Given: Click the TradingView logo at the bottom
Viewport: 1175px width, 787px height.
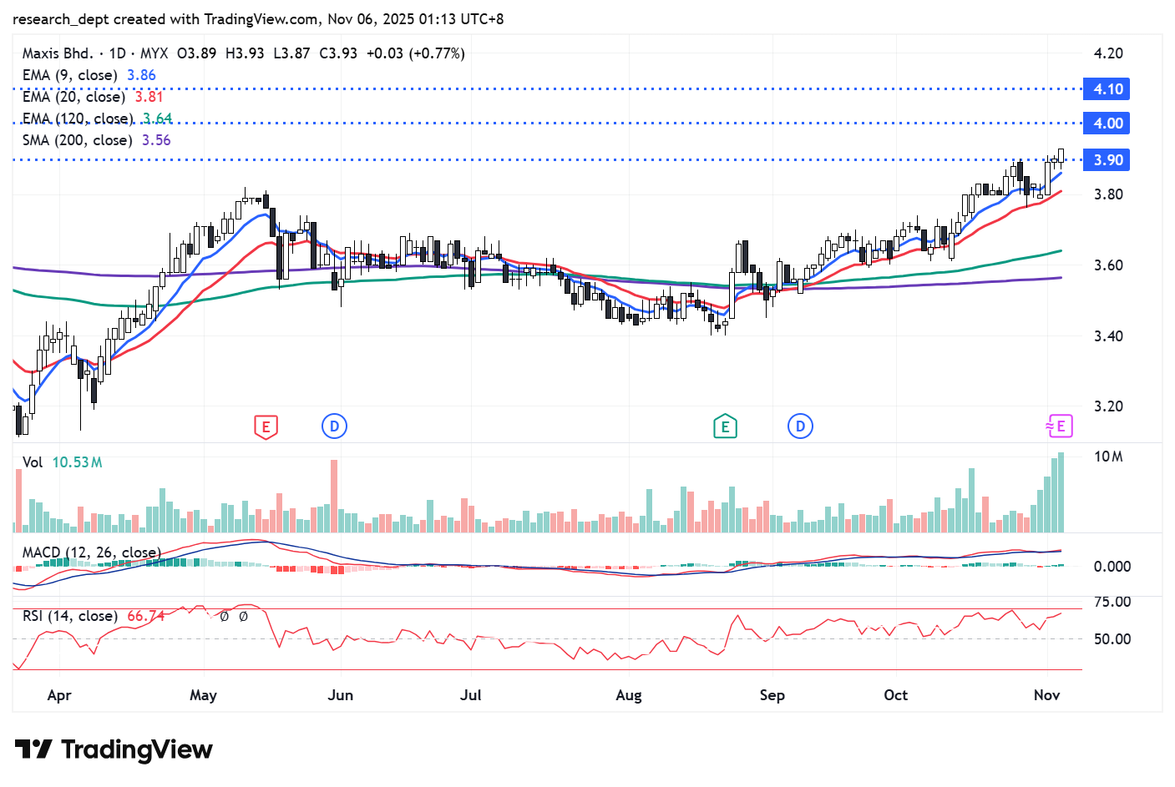Looking at the screenshot, I should pos(114,749).
